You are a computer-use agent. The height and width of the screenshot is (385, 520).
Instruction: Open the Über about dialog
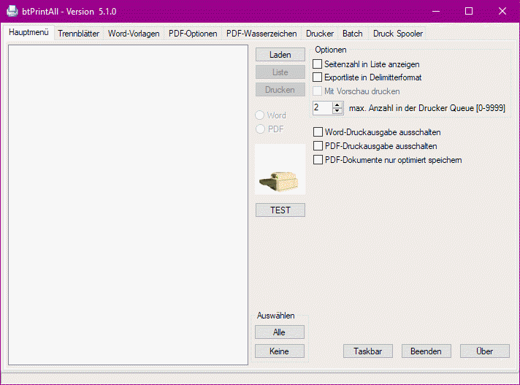coord(484,351)
